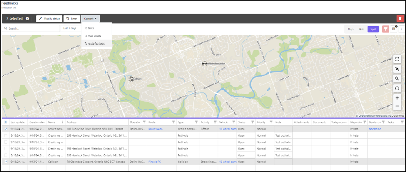Open the vertical three-dot more options menu
Screen dimensions: 406x172
(x=402, y=29)
